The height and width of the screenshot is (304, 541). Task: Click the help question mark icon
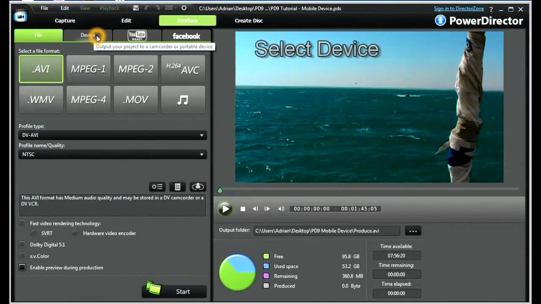(491, 9)
